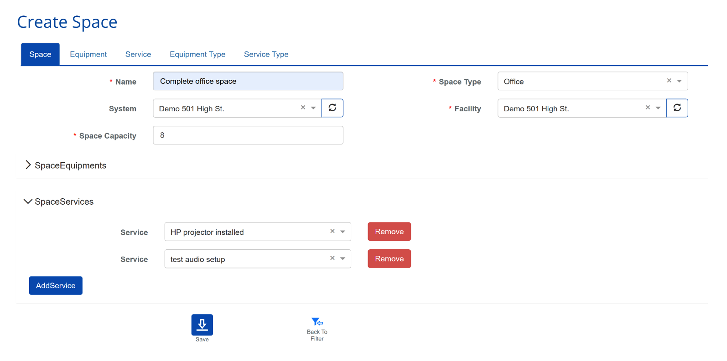727x361 pixels.
Task: Switch to the Equipment tab
Action: click(x=88, y=54)
